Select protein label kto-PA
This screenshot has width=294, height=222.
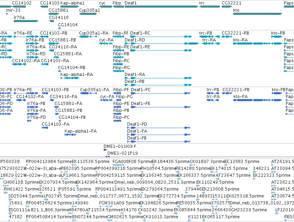[x=240, y=97]
